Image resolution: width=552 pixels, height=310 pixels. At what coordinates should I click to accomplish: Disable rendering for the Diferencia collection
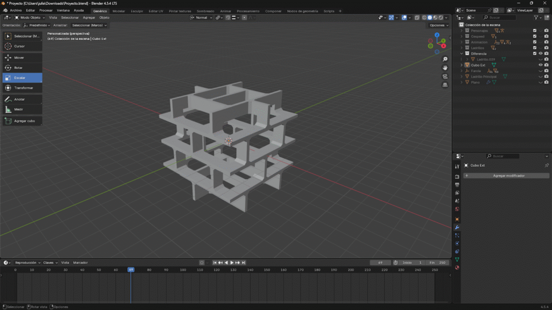coord(546,53)
